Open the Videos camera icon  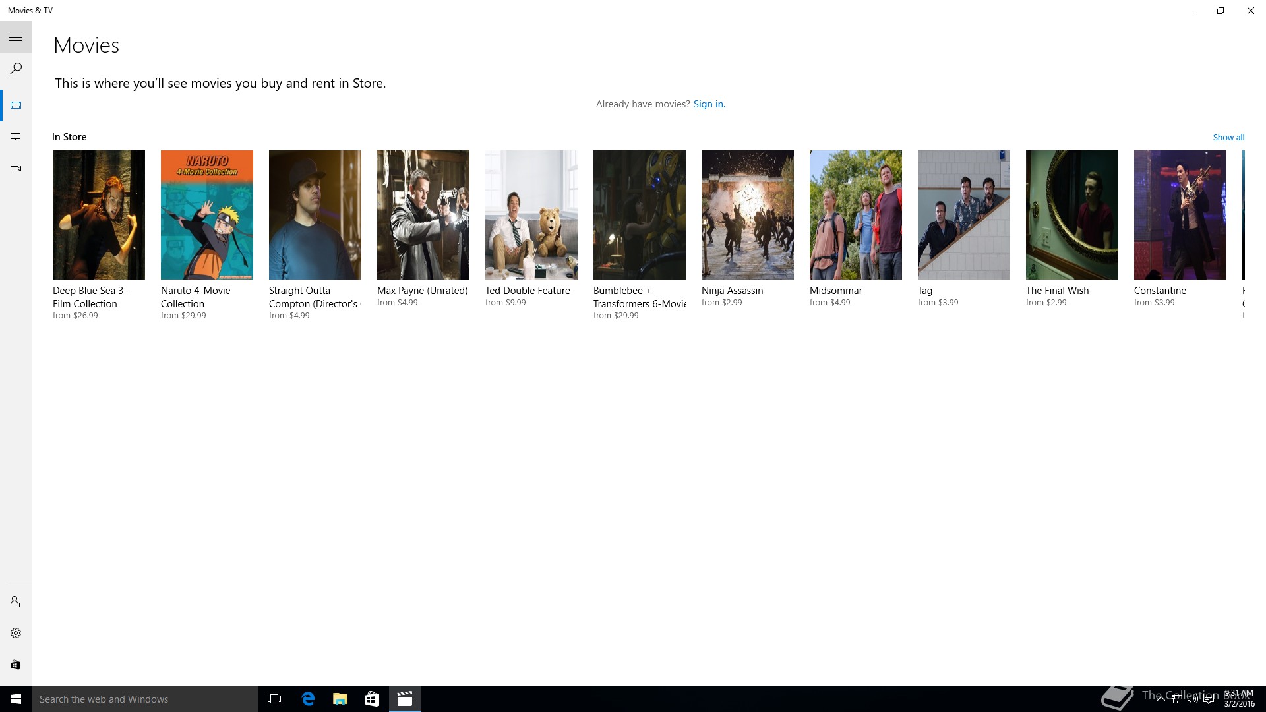point(16,169)
